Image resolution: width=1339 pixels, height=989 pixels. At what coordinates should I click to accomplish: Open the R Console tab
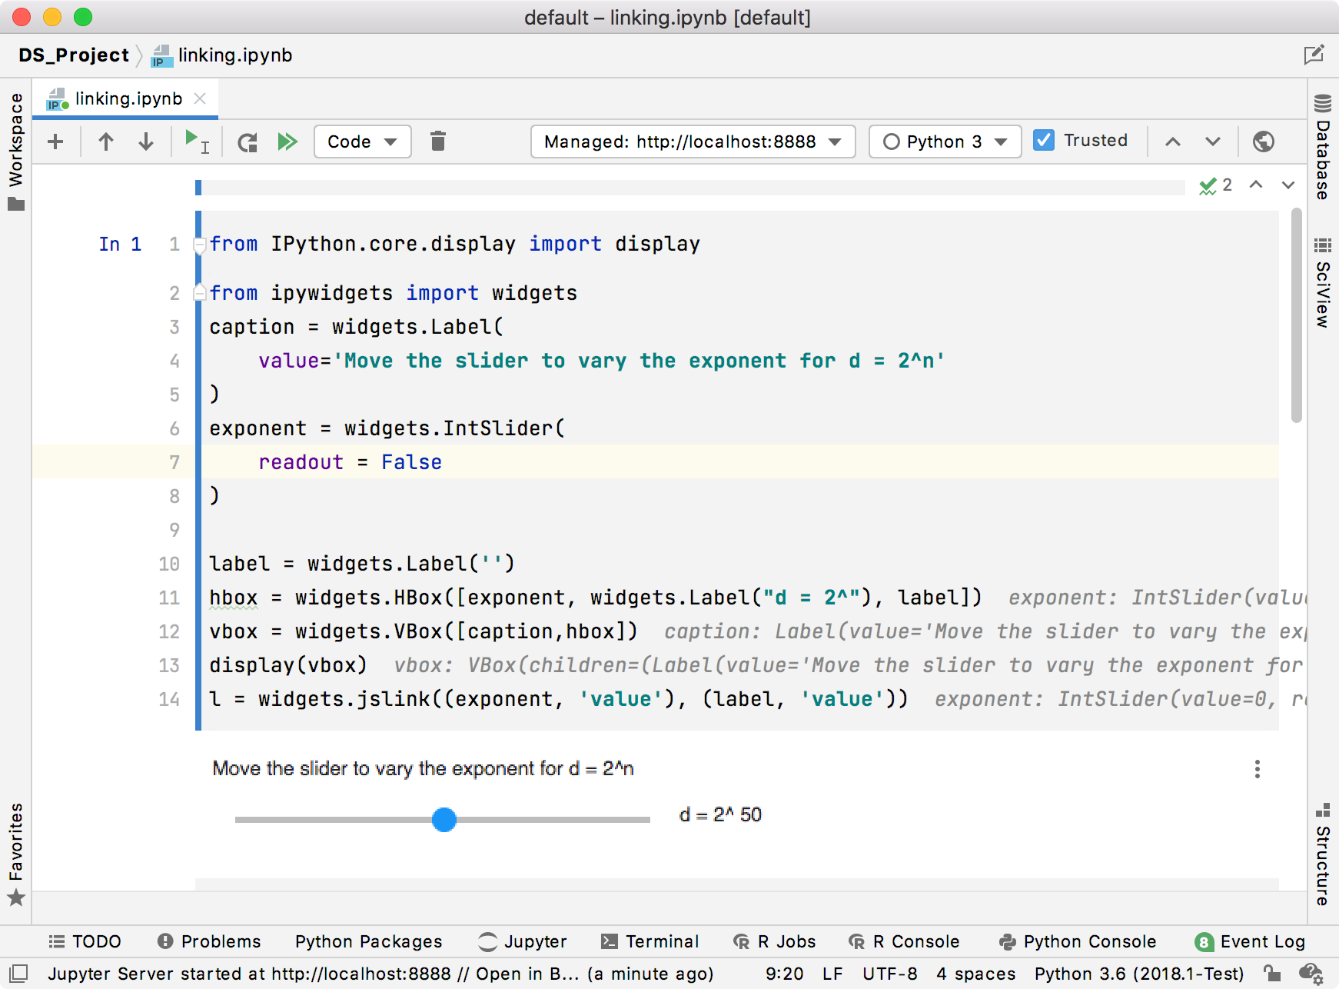pos(904,941)
